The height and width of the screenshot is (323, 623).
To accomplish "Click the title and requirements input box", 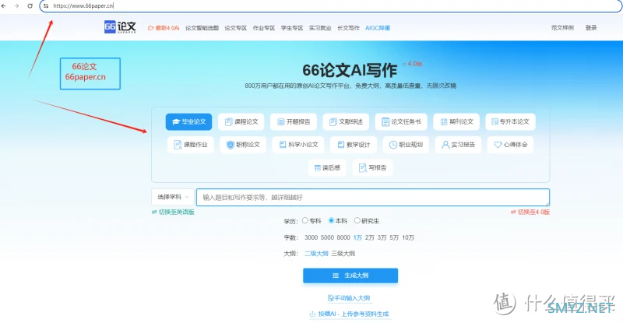I will point(373,197).
